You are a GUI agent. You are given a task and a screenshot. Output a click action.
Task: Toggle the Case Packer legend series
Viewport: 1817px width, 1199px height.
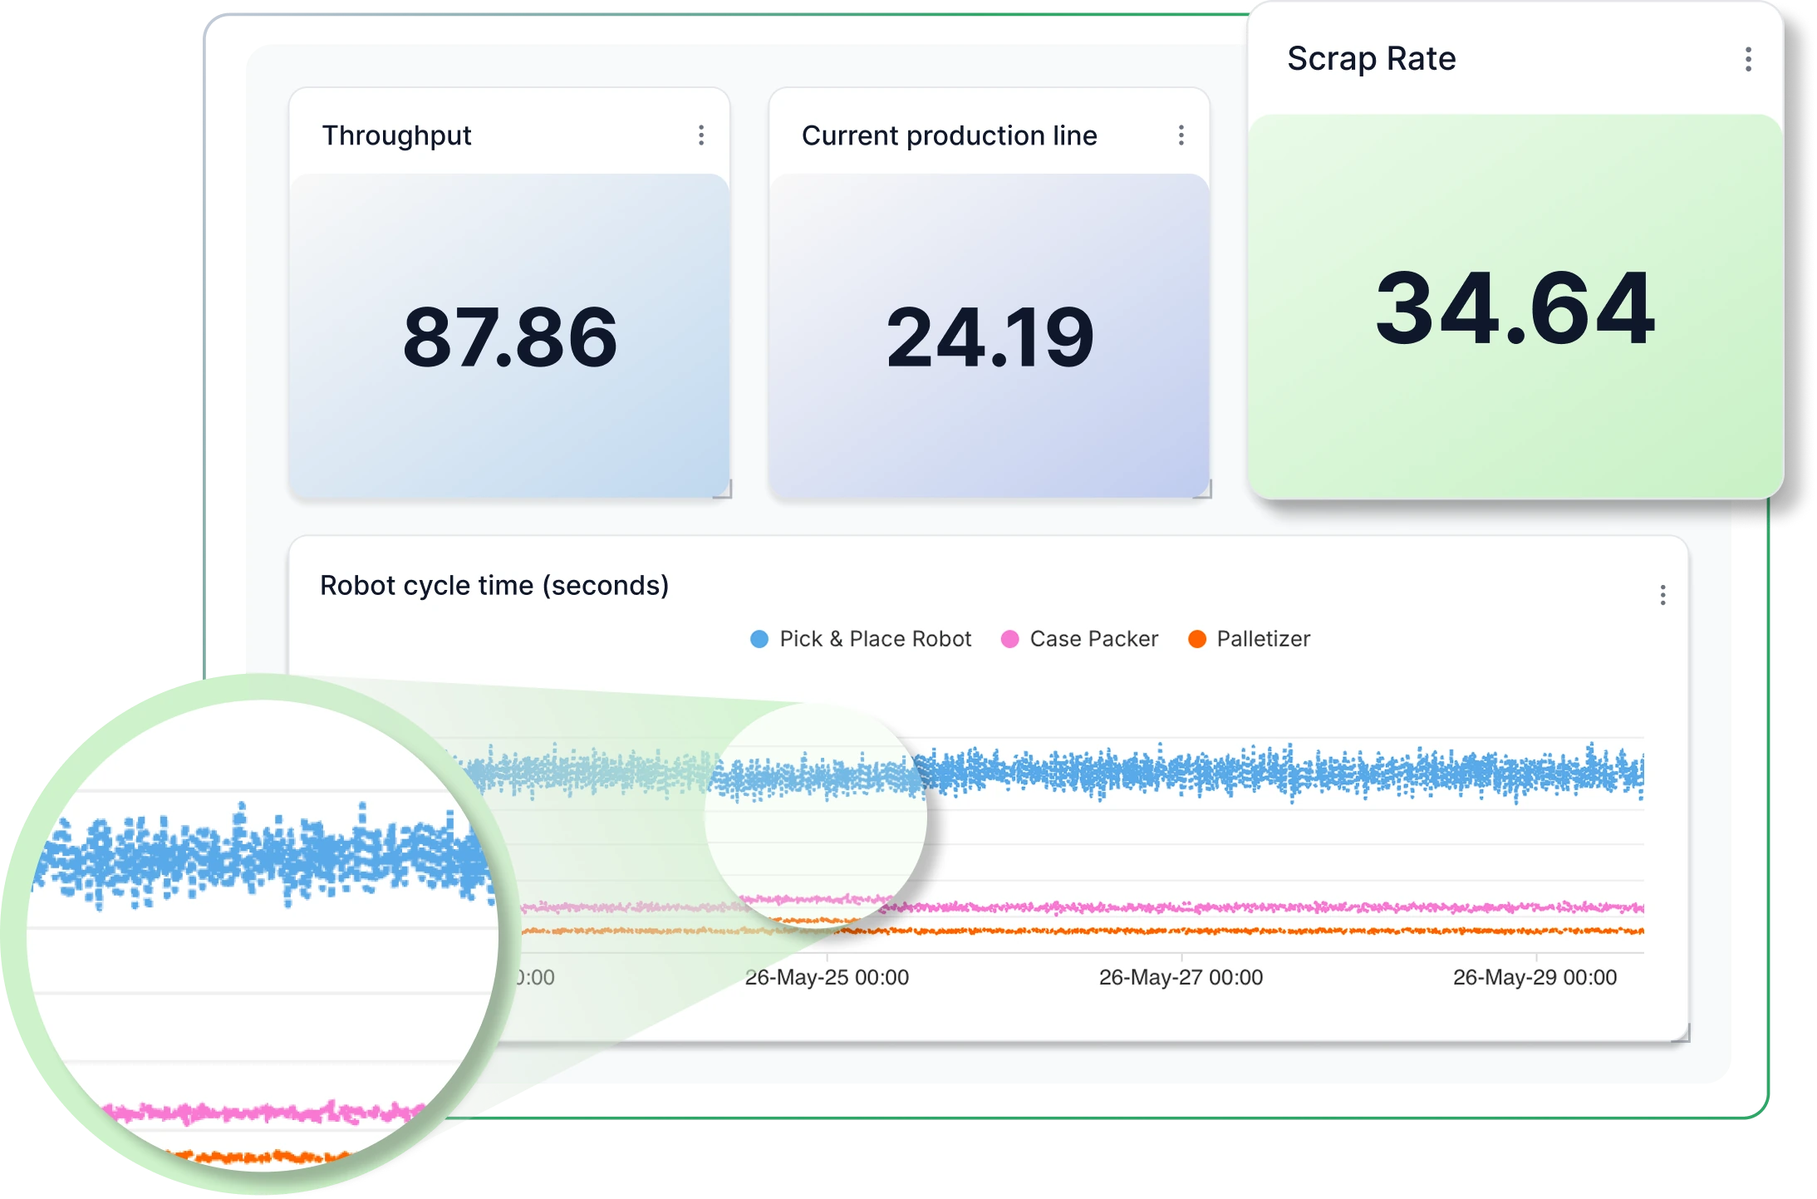pos(1079,639)
